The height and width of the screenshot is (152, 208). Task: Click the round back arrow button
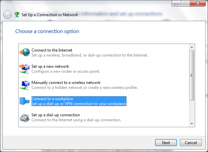pos(7,15)
